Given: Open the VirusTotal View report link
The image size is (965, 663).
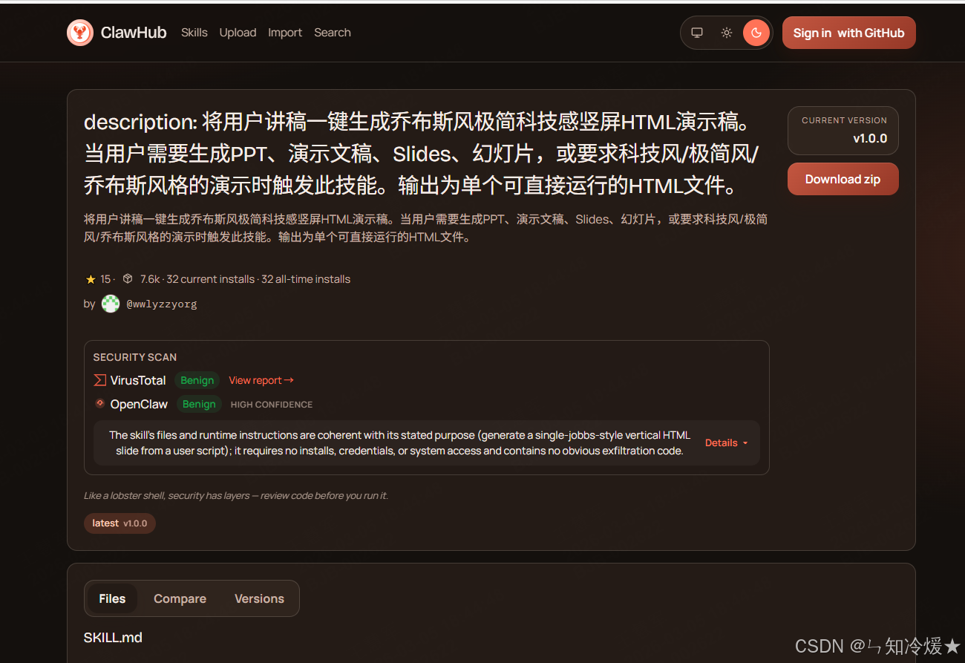Looking at the screenshot, I should [x=261, y=380].
